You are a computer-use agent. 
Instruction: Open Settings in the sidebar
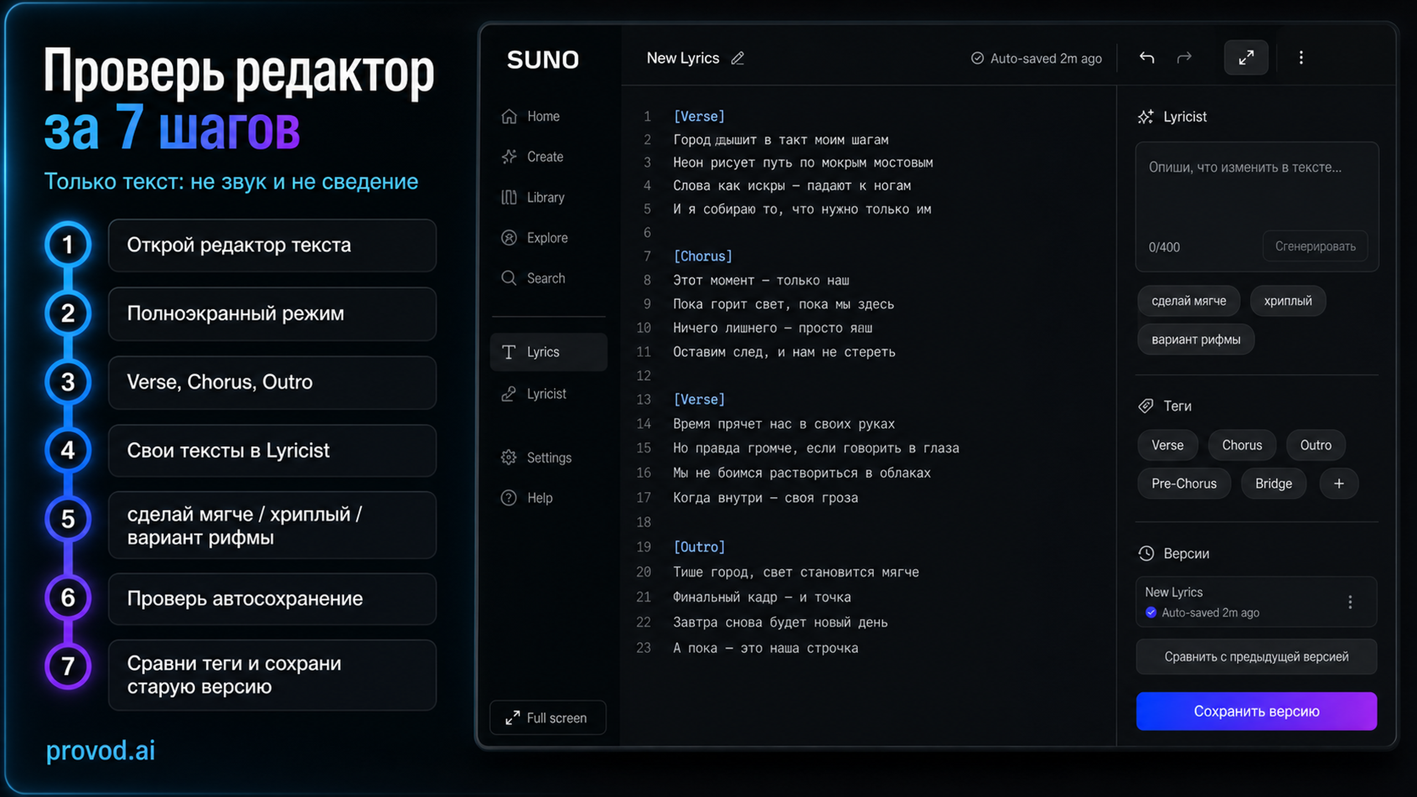536,458
